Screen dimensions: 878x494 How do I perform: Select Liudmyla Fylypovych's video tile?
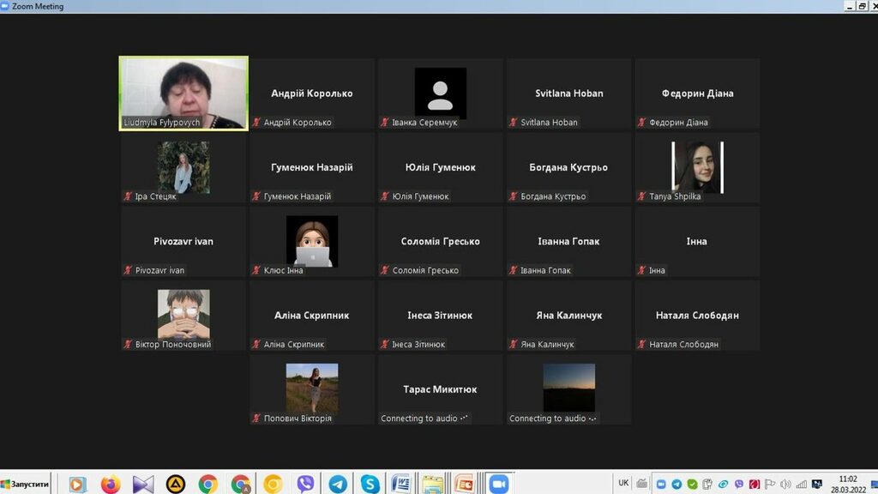coord(183,93)
